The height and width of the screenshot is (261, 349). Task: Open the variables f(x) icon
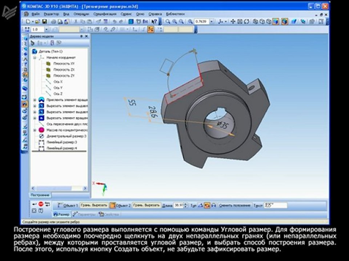click(145, 21)
